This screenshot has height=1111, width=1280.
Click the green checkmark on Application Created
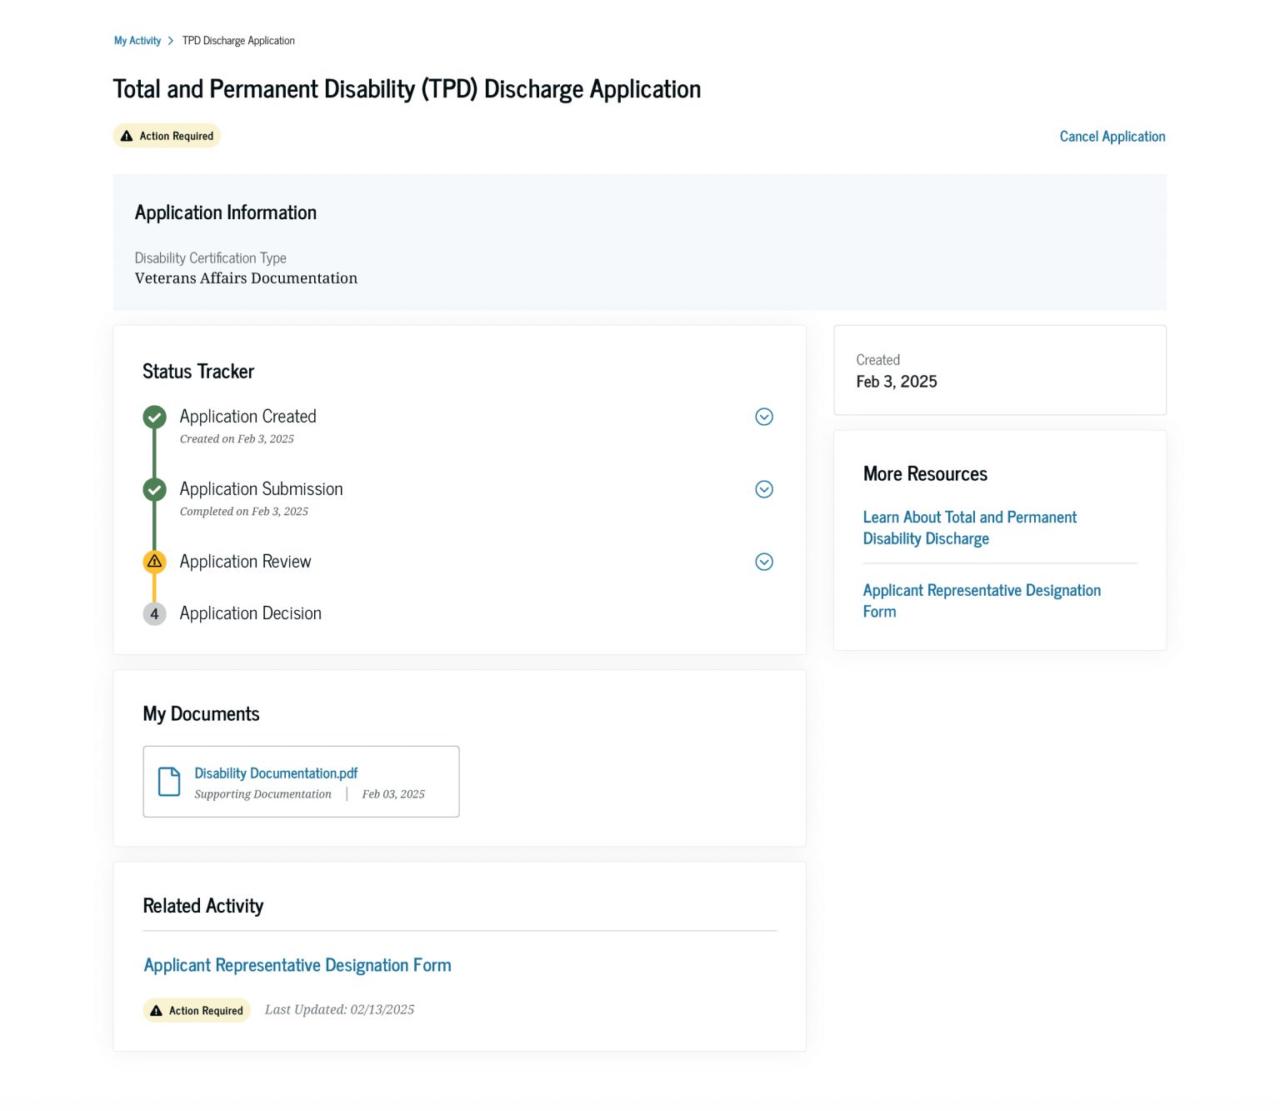coord(154,417)
